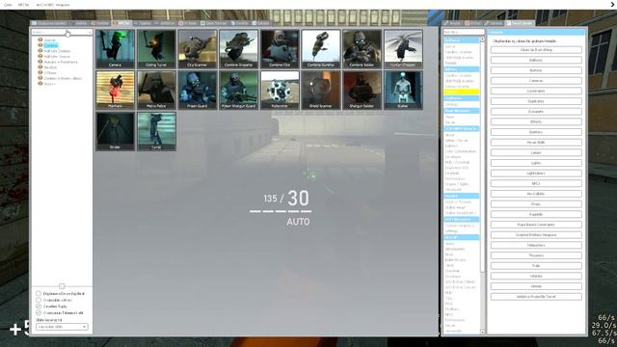Viewport: 617px width, 347px height.
Task: Pick the Combine Gunship icon
Action: point(321,49)
